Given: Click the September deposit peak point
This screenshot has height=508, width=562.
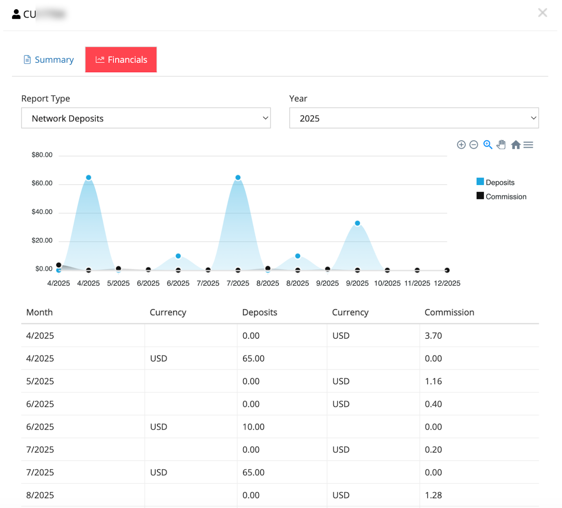Looking at the screenshot, I should (x=357, y=223).
